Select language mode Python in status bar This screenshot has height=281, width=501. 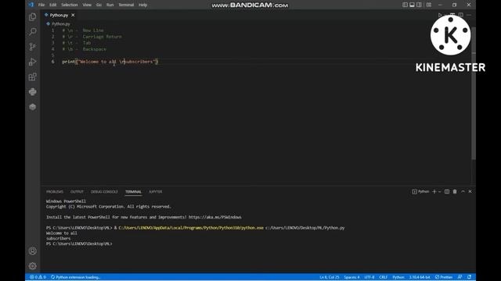point(398,277)
